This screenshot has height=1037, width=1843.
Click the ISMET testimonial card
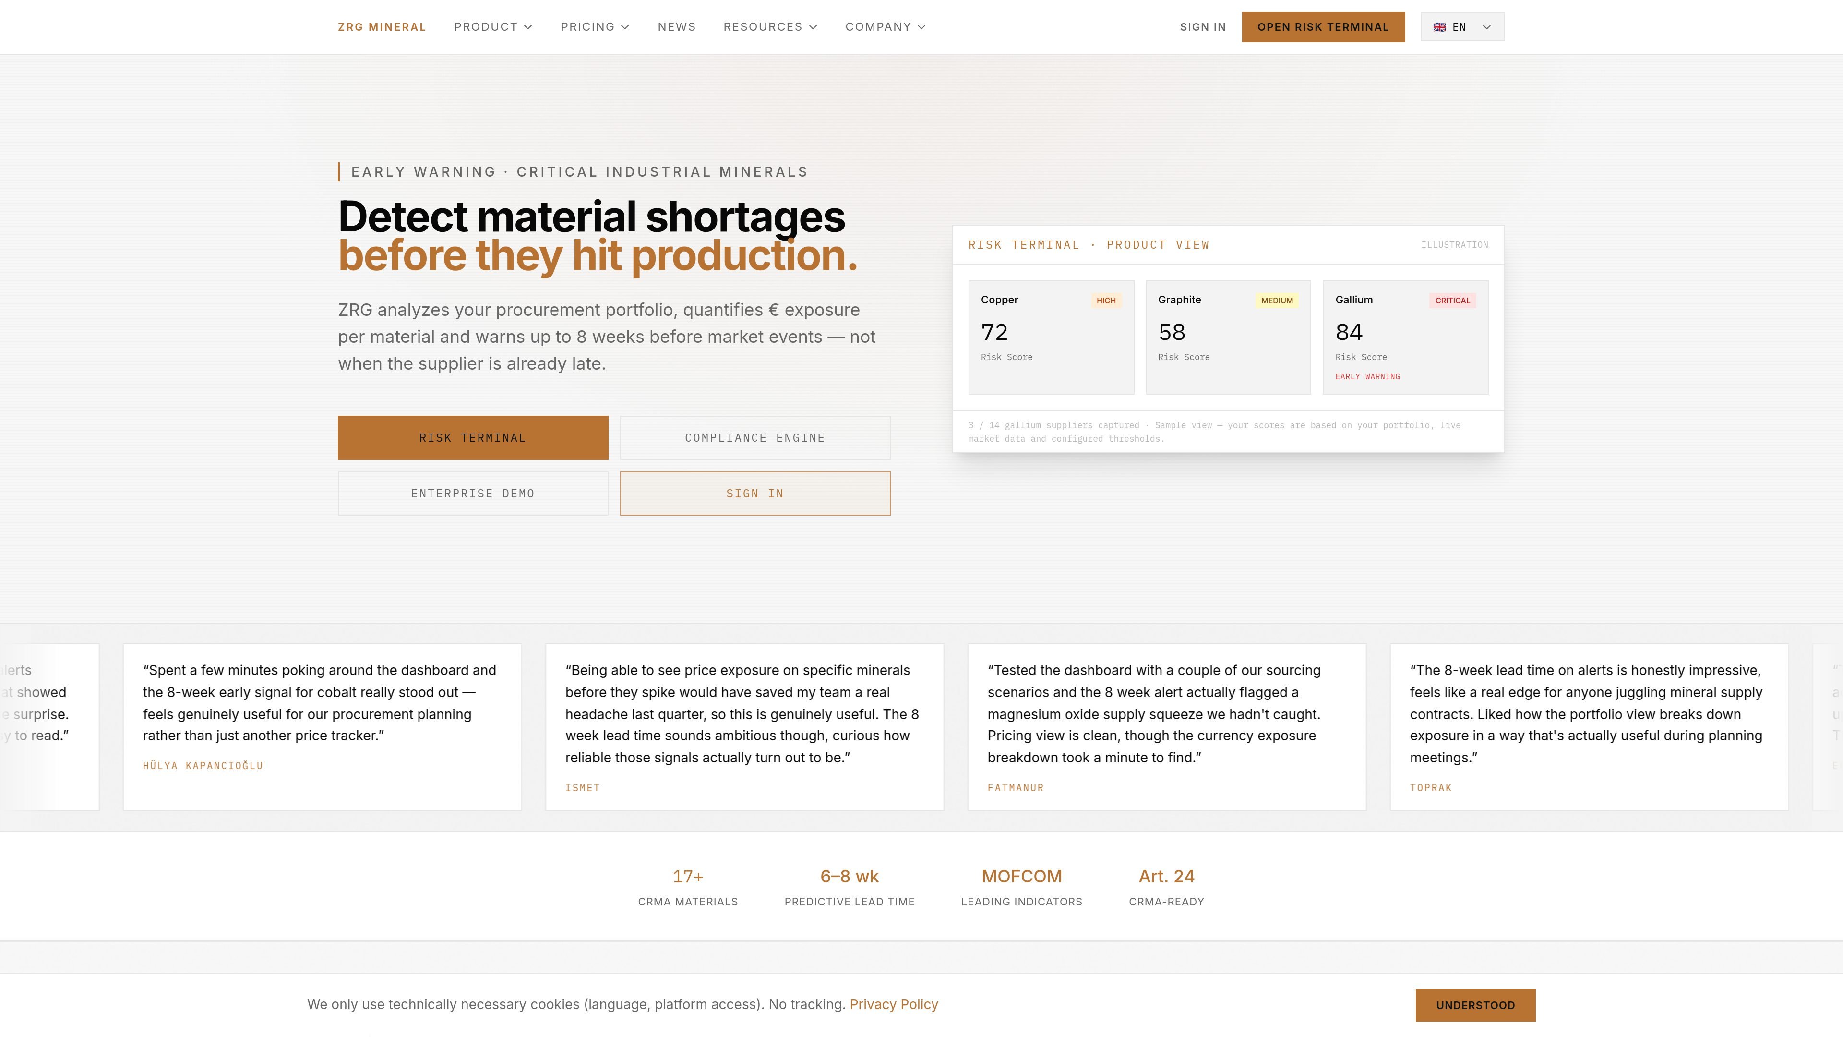point(744,727)
